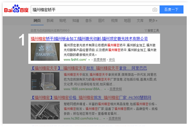The width and height of the screenshot is (190, 127).
Task: Click the TAKAHASHI result thumbnail
Action: tap(45, 52)
